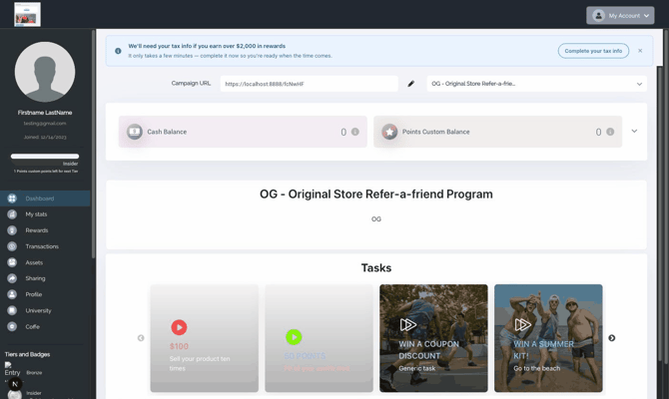Click the info icon in the tax banner
Image resolution: width=669 pixels, height=399 pixels.
coord(118,51)
